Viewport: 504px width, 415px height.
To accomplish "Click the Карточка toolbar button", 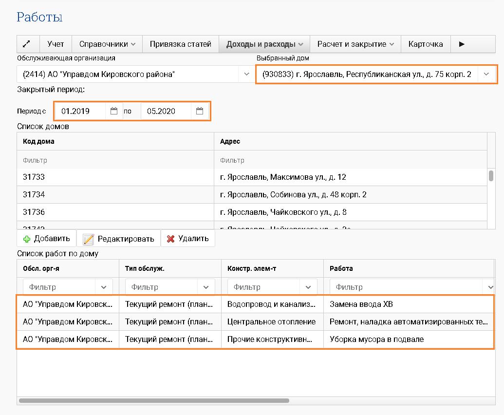I will point(426,44).
